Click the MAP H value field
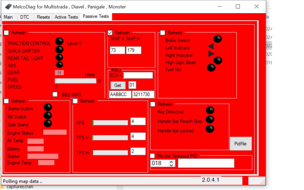 [x=134, y=50]
